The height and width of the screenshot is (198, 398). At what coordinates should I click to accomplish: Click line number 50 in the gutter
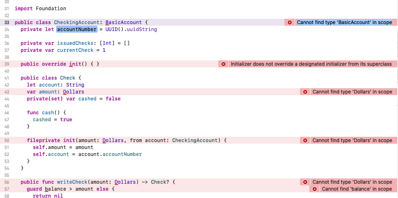pos(7,140)
